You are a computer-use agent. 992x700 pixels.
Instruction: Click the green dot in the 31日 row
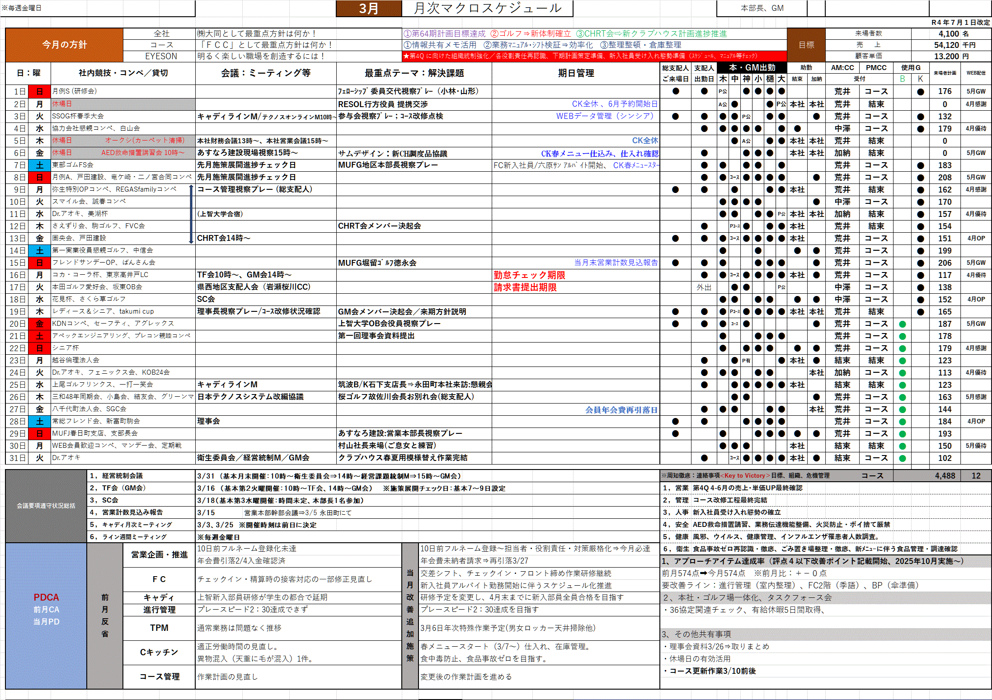click(x=902, y=458)
